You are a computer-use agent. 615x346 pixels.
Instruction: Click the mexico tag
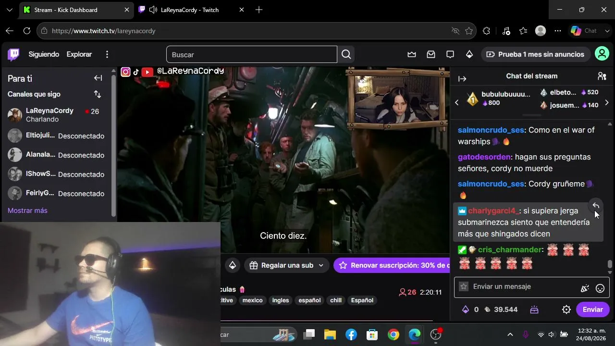pos(252,300)
